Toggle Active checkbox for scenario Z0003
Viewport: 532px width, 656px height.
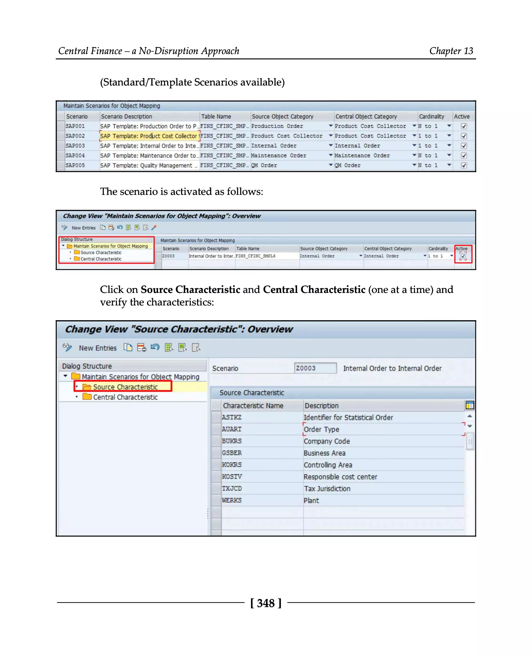click(x=463, y=256)
